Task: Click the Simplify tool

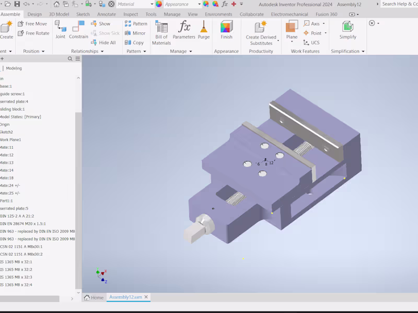Action: 347,30
